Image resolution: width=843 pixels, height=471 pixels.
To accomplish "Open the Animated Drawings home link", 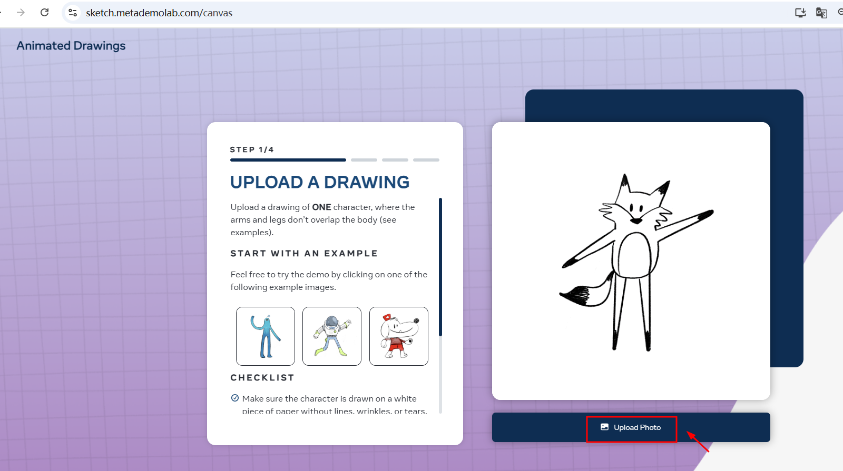I will point(71,46).
